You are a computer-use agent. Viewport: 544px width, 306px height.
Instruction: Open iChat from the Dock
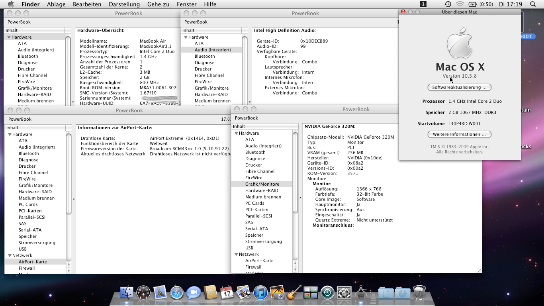click(194, 293)
